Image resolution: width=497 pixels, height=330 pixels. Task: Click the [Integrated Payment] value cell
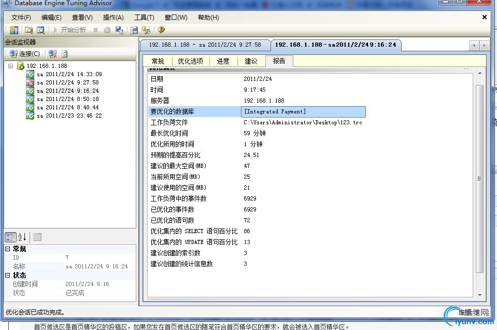point(303,111)
